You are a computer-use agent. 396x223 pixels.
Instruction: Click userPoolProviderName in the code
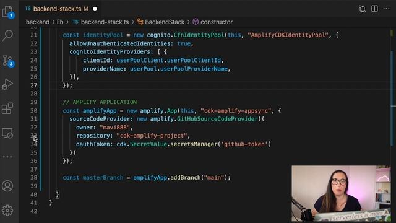[x=194, y=69]
